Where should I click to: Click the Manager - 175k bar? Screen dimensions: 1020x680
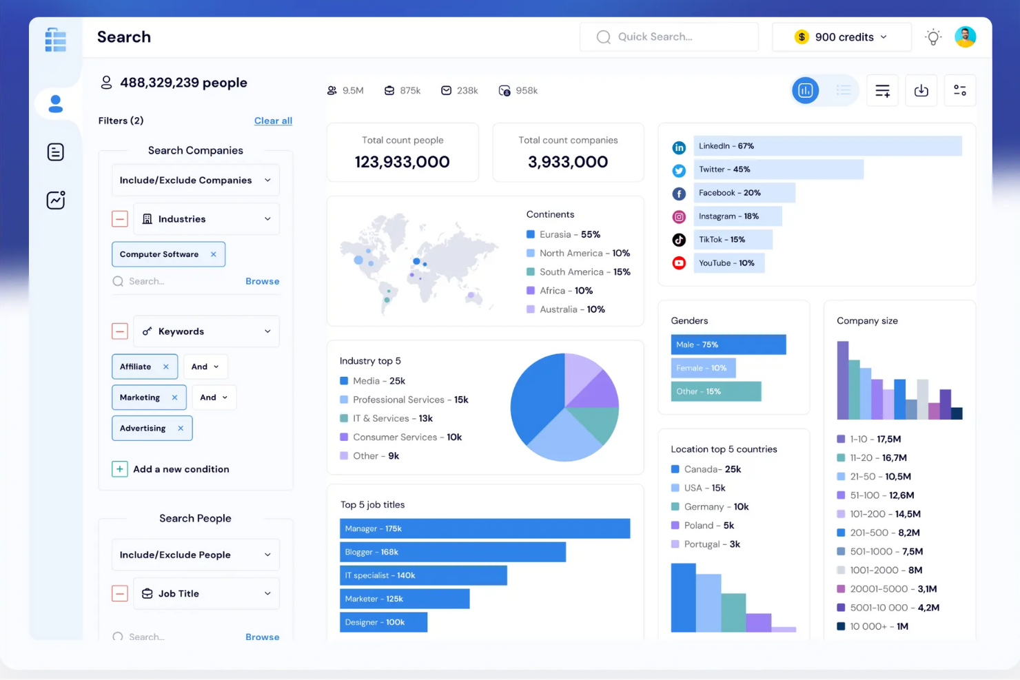pyautogui.click(x=484, y=528)
